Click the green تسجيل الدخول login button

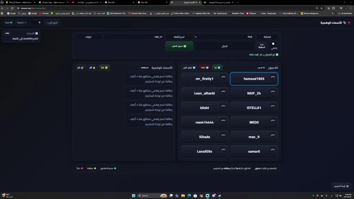coord(179,46)
